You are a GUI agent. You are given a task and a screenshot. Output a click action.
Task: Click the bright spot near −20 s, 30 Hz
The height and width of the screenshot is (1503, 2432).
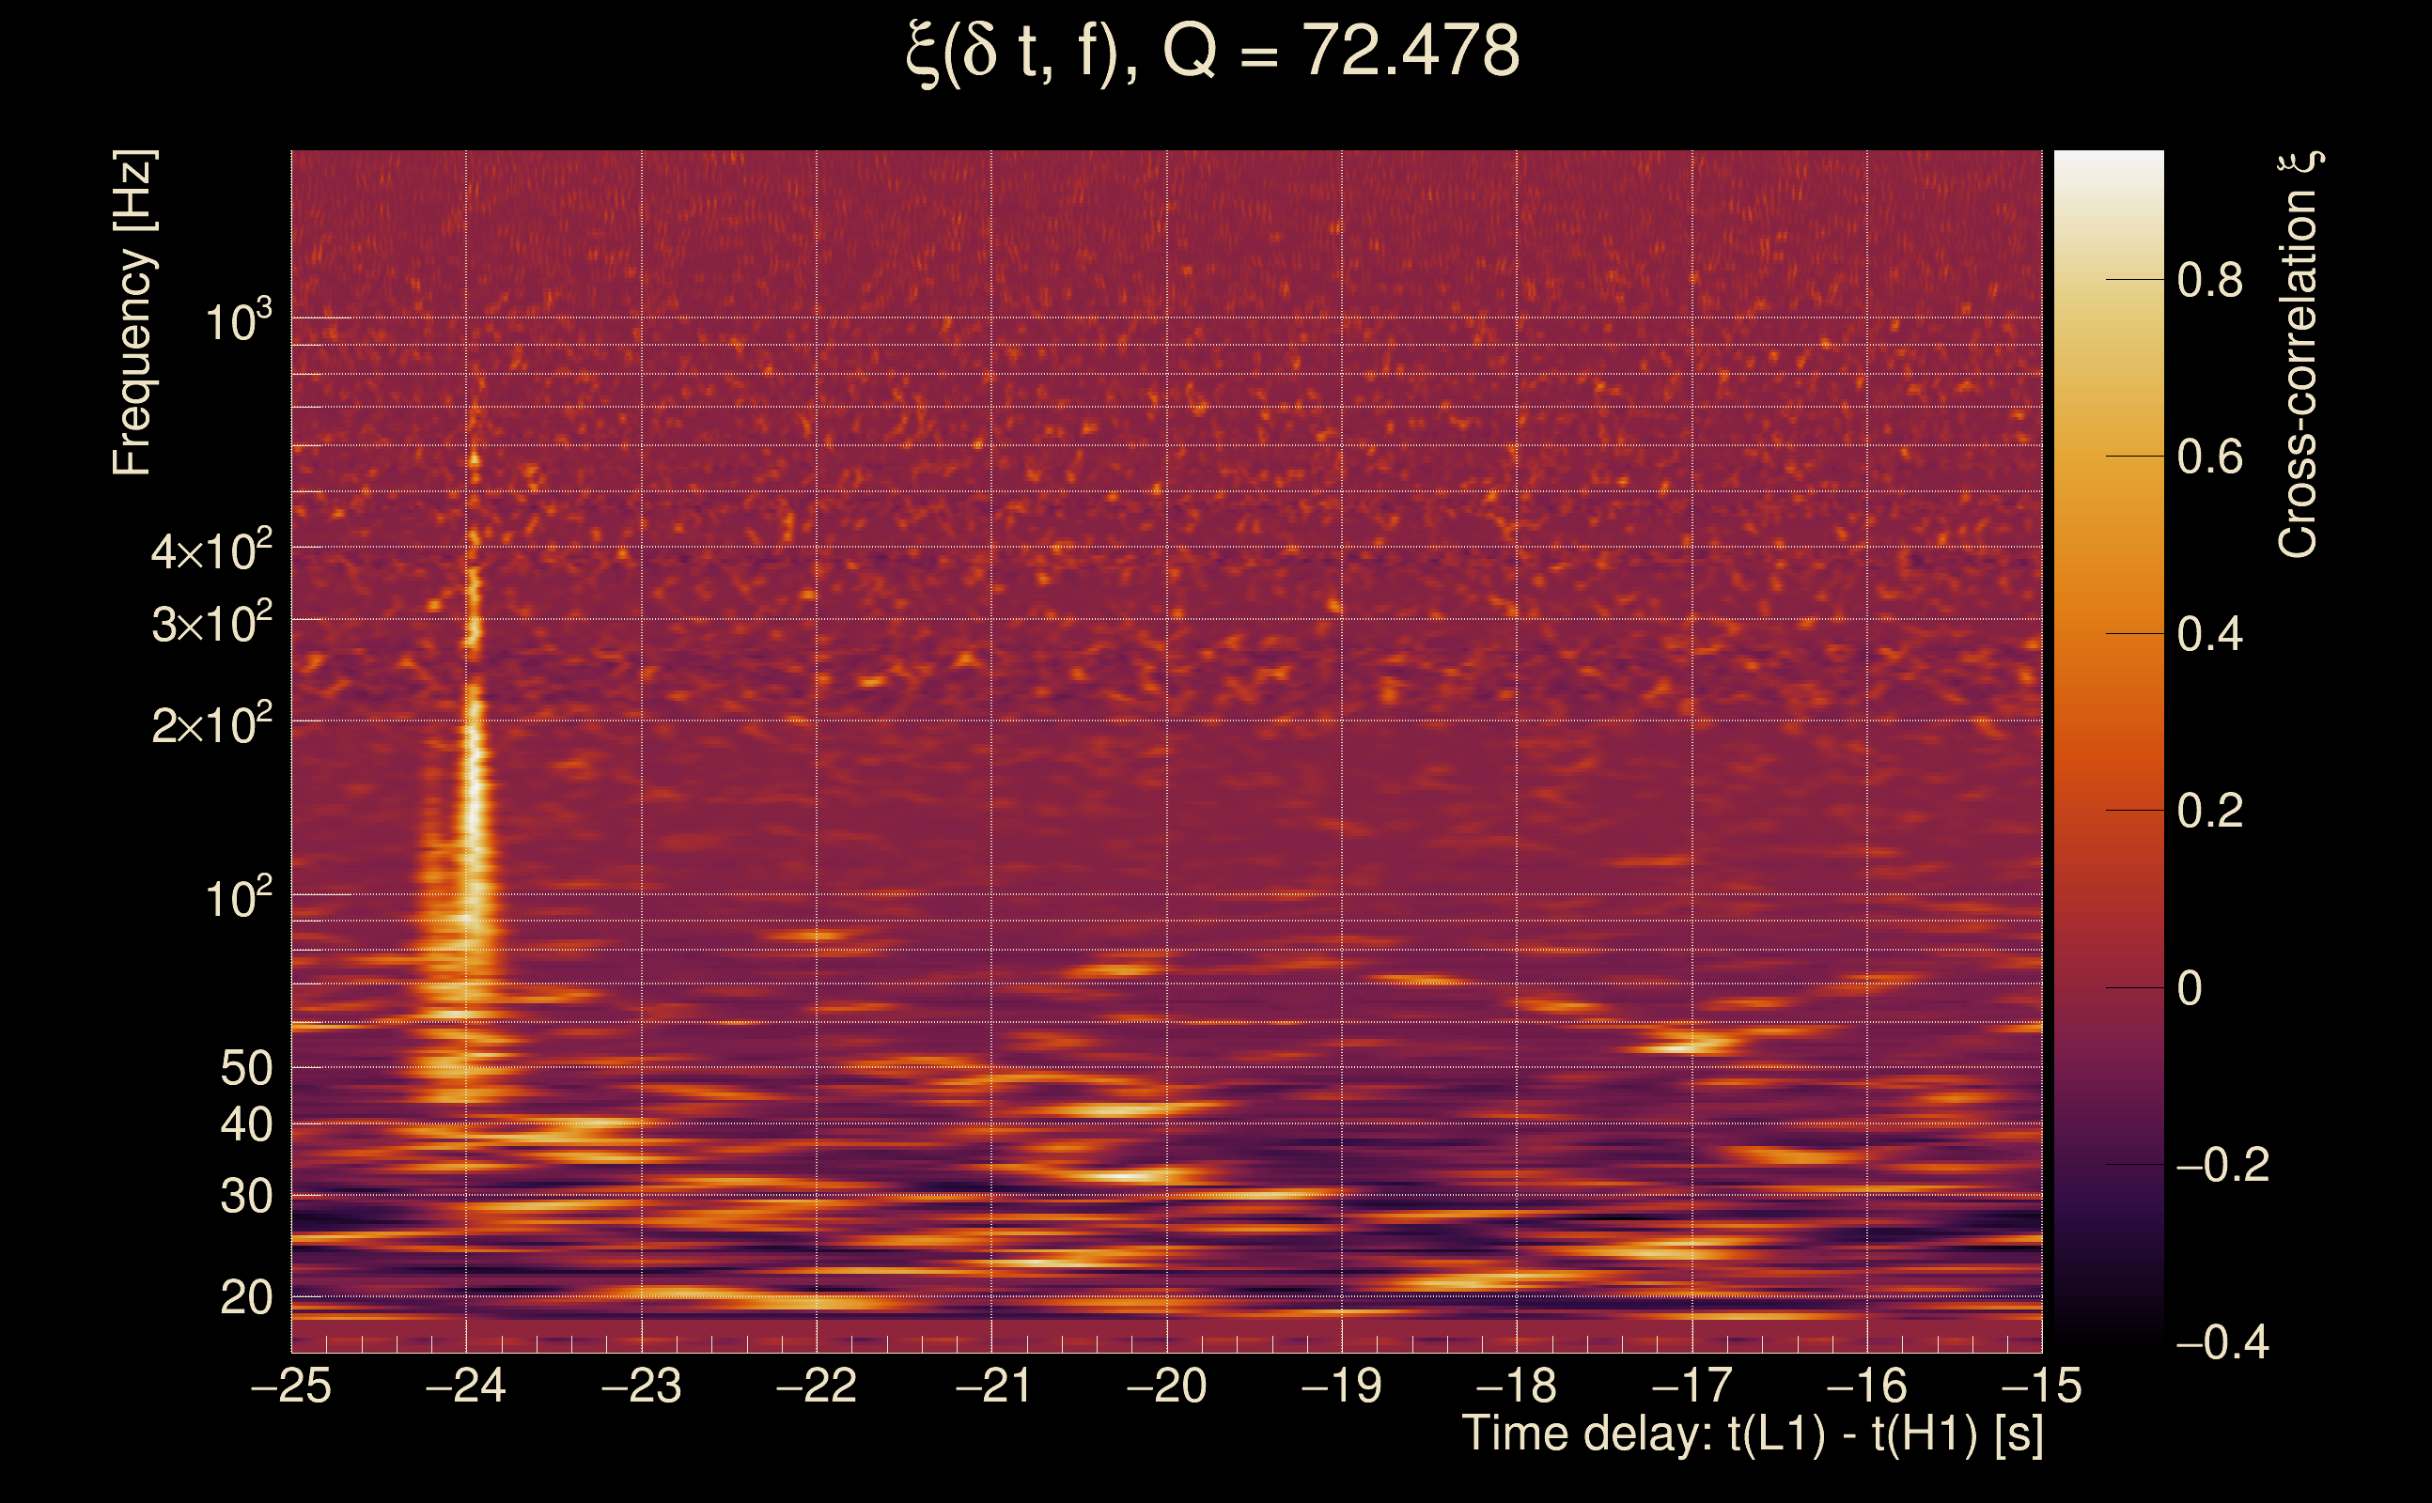1124,1176
